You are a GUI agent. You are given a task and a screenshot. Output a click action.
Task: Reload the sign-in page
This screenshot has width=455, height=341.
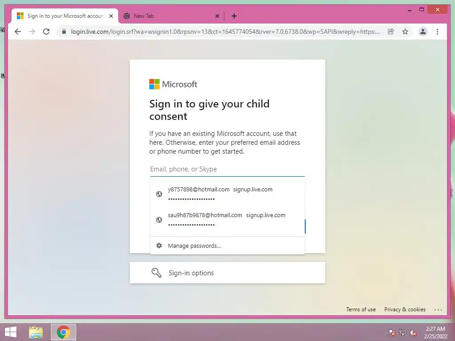point(46,32)
